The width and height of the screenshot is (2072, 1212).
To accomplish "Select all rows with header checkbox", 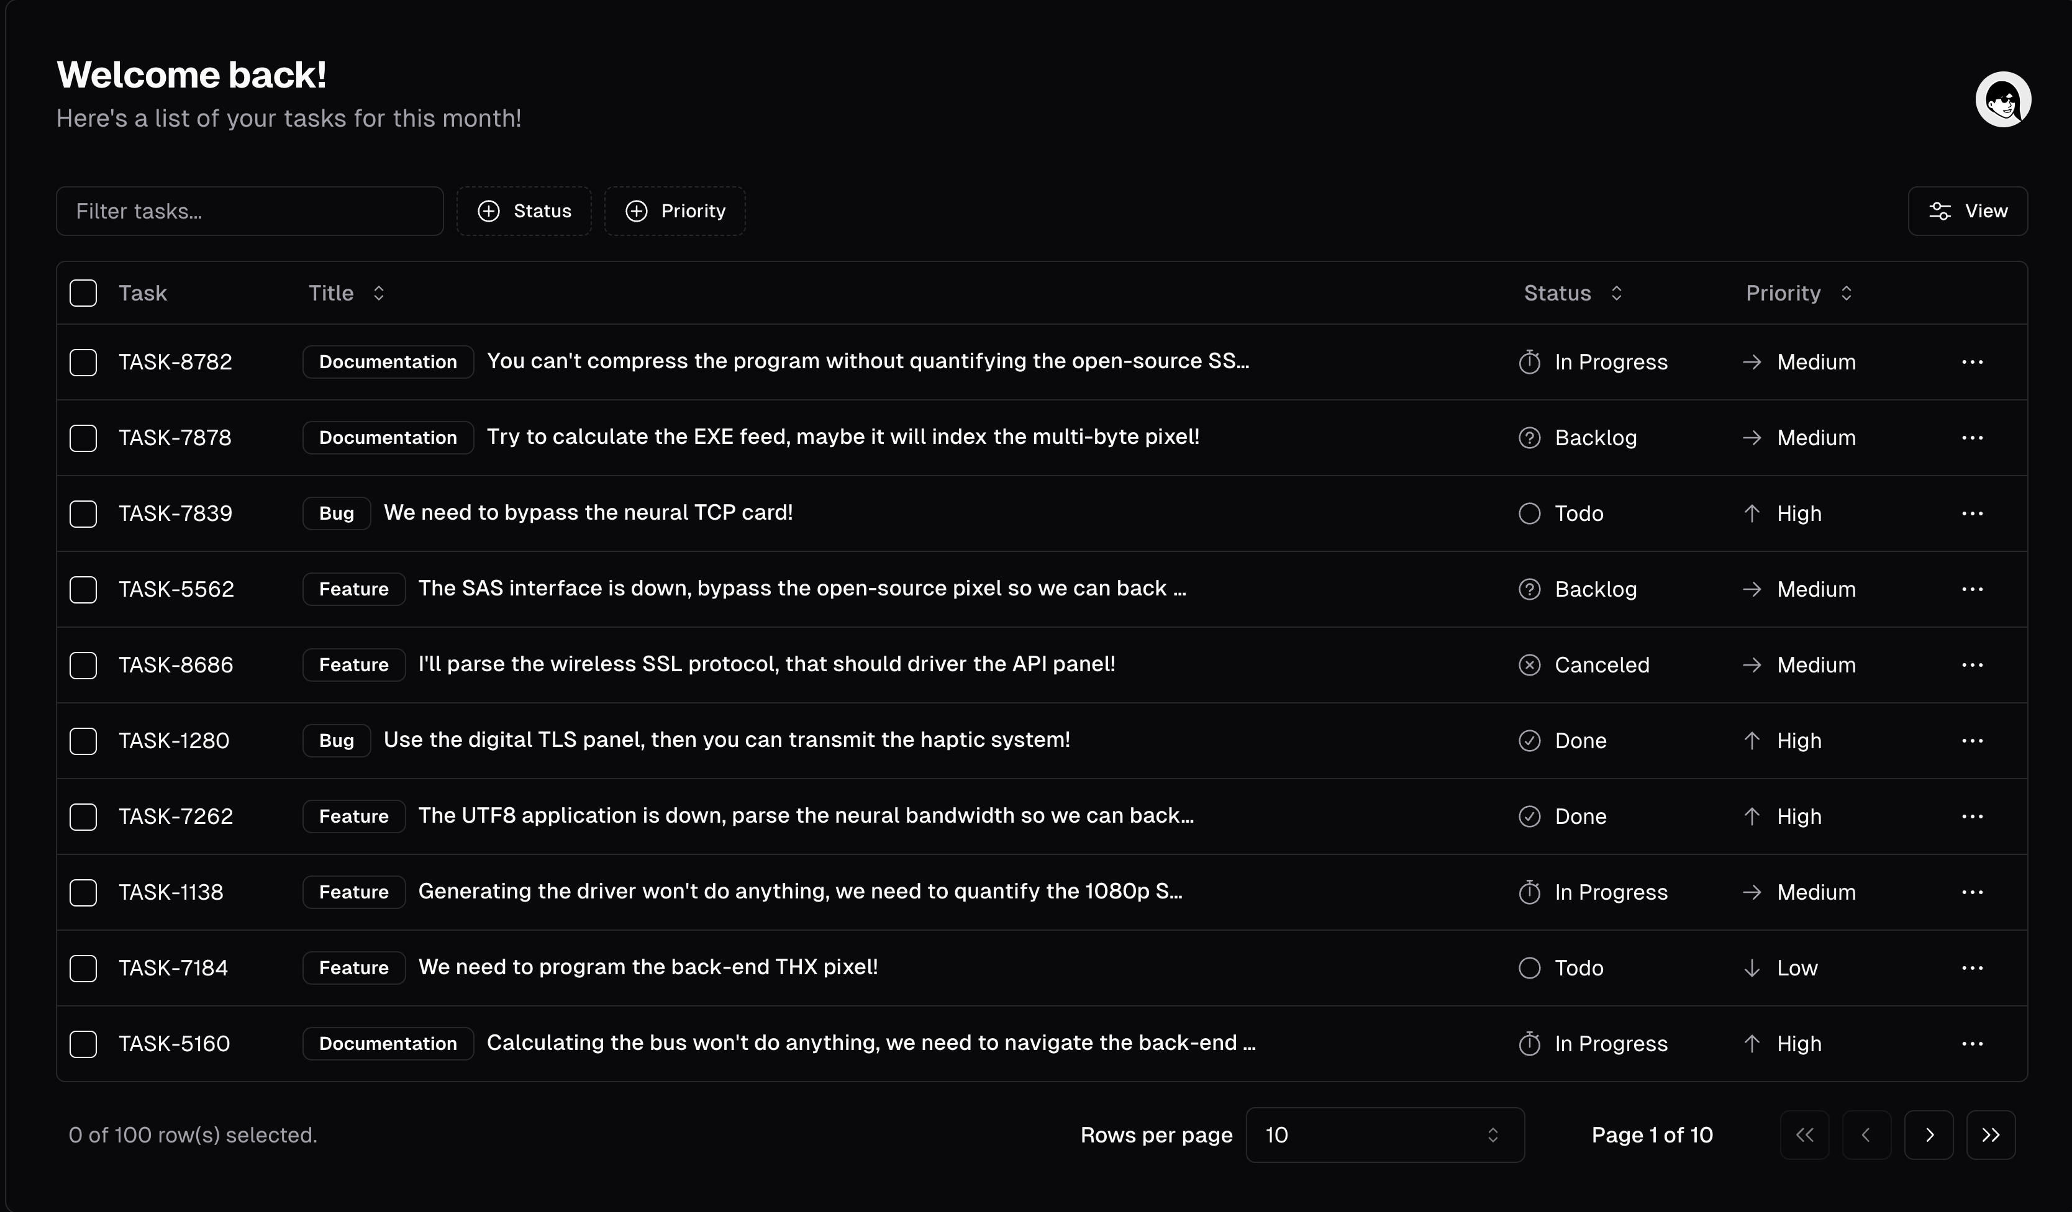I will point(83,293).
